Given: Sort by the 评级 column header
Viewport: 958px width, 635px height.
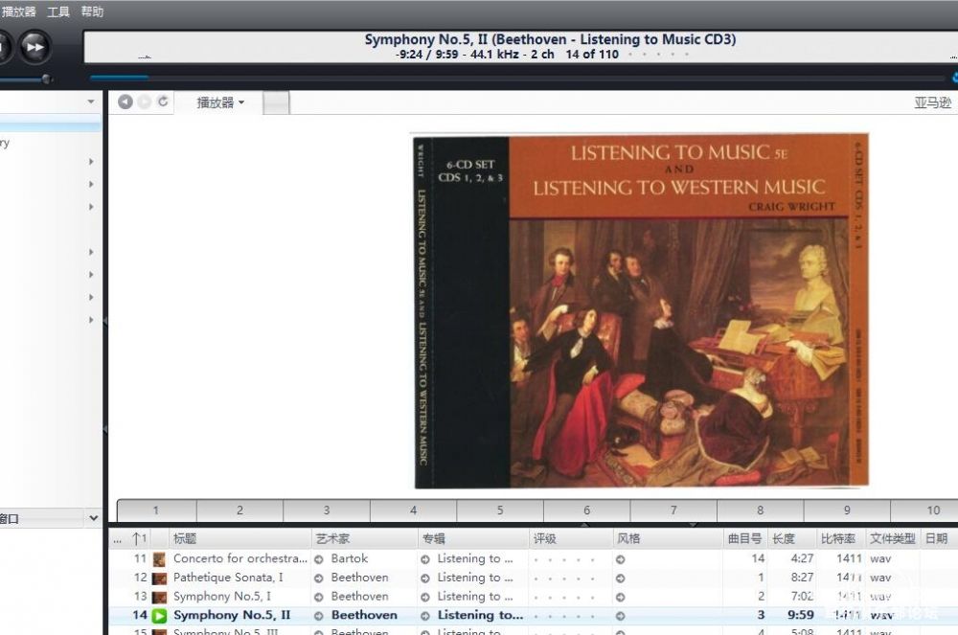Looking at the screenshot, I should [x=571, y=538].
